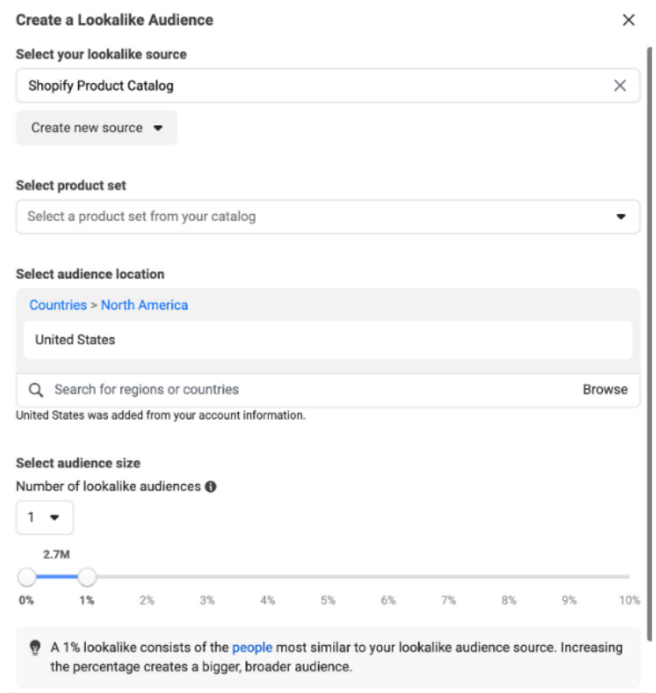Close the Create a Lookalike Audience dialog

coord(629,20)
